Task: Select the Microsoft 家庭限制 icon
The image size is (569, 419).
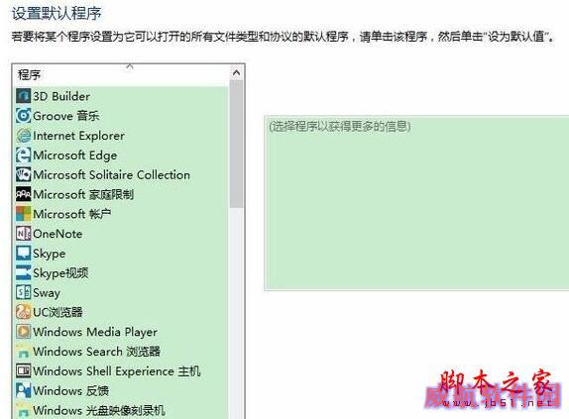Action: pos(23,194)
